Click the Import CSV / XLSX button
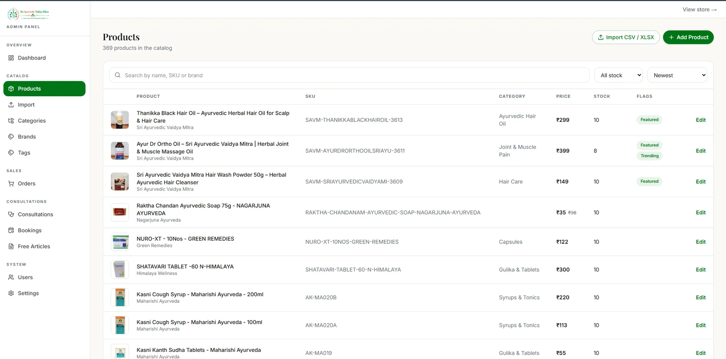The width and height of the screenshot is (726, 359). tap(626, 37)
